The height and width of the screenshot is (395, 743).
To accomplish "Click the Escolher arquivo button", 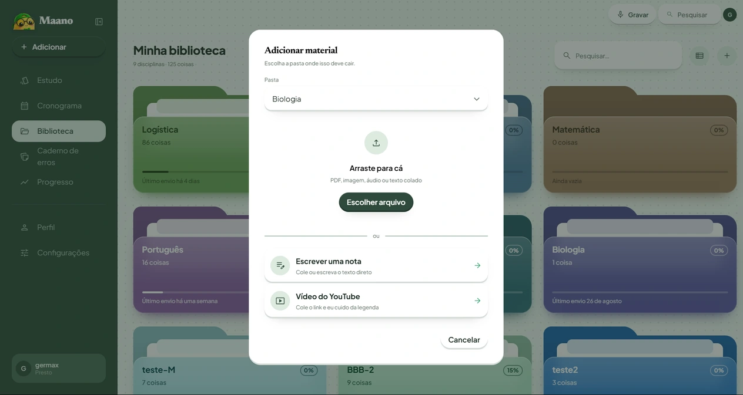I will click(x=376, y=202).
